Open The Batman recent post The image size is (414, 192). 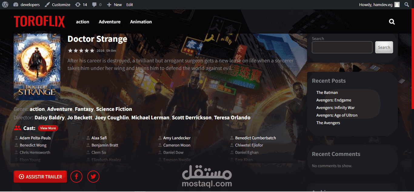click(327, 93)
